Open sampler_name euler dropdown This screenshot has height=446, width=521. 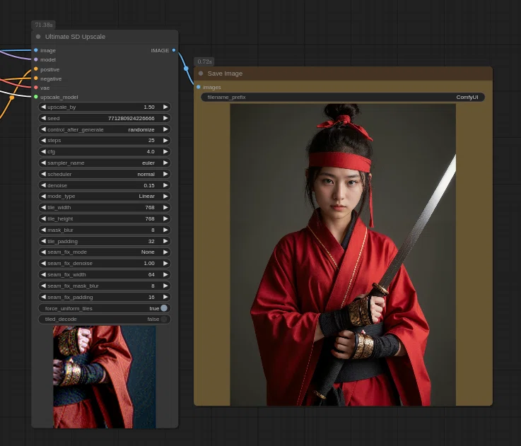tap(105, 163)
